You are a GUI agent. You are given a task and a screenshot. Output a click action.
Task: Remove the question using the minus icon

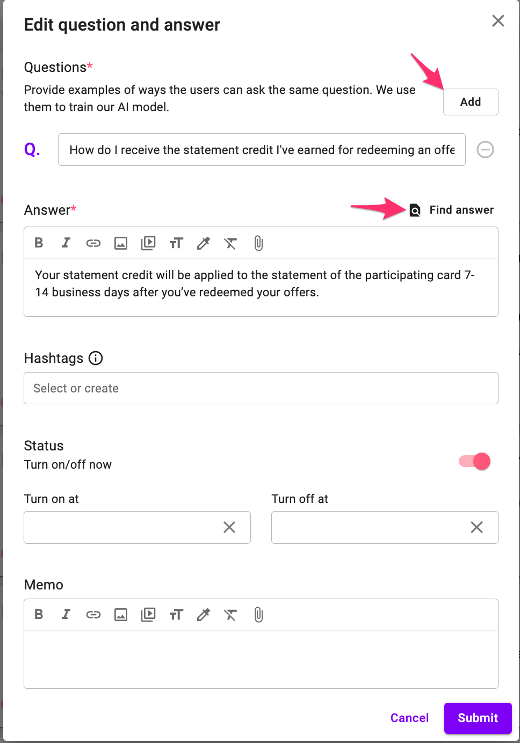(485, 149)
